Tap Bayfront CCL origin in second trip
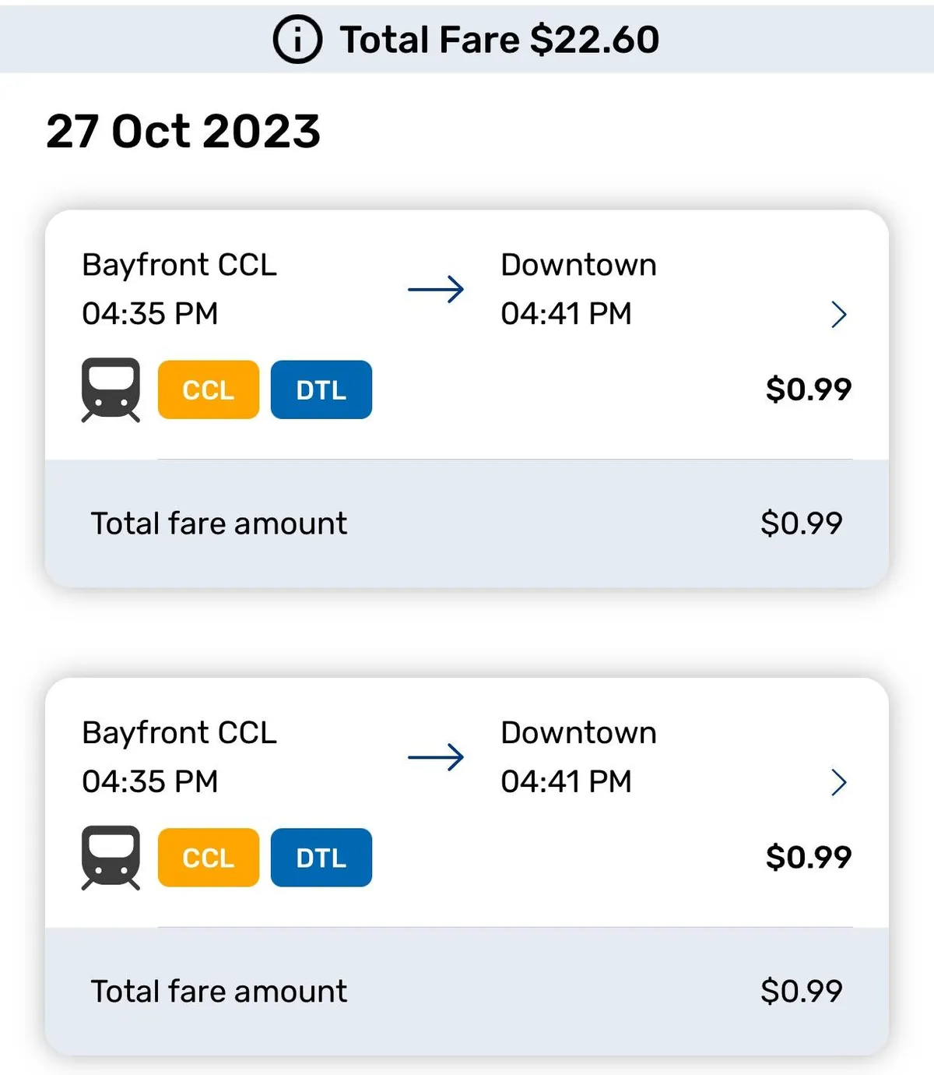Viewport: 934px width, 1075px height. coord(179,732)
